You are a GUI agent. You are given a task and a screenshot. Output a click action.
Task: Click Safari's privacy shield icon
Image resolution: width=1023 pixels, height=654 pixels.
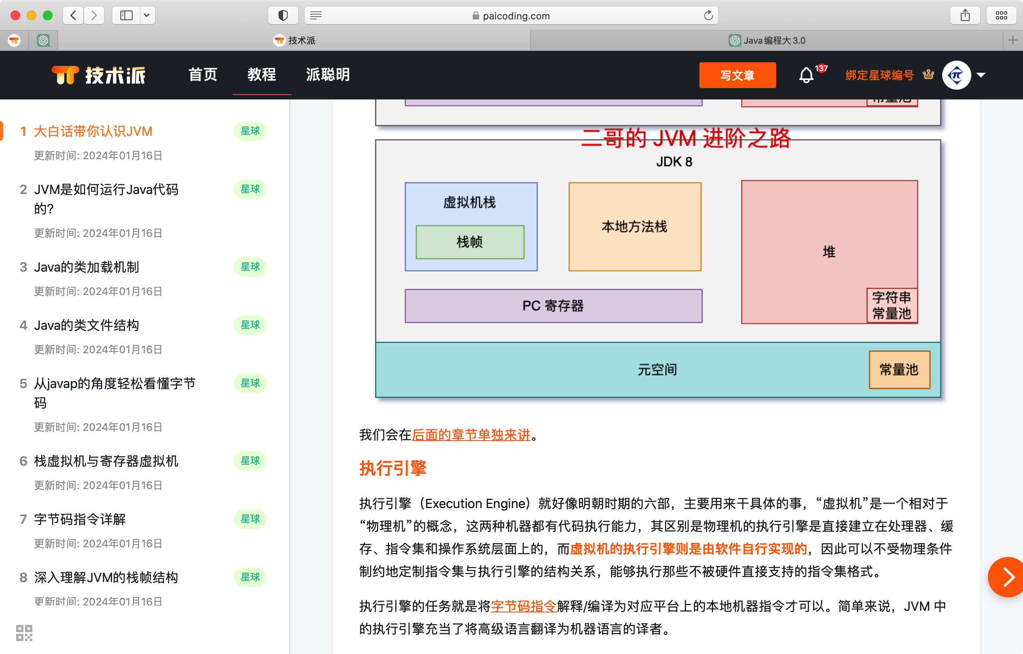coord(283,16)
